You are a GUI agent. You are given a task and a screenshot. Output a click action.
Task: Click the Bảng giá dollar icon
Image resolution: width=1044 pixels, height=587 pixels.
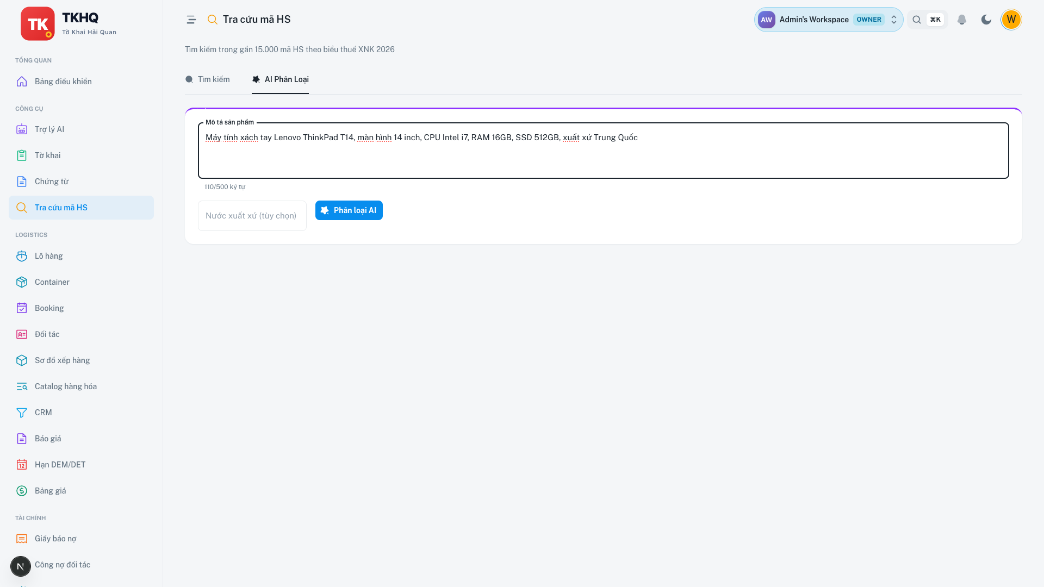(22, 491)
